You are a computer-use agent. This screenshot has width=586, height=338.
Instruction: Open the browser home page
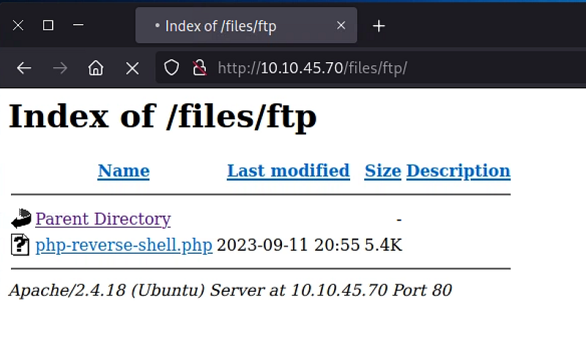96,68
